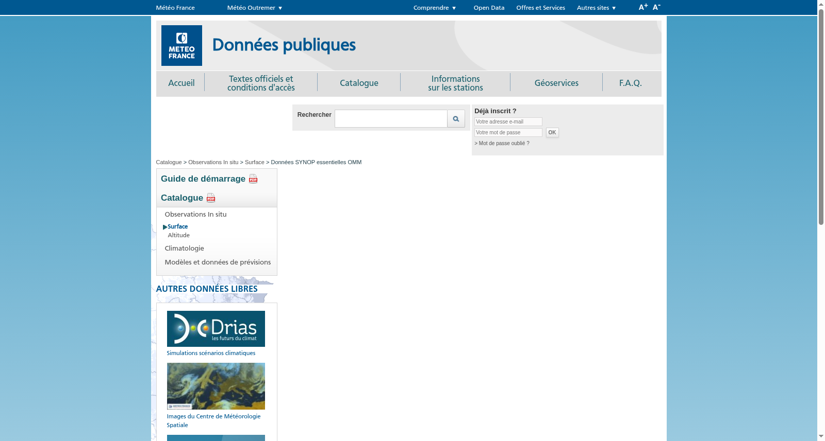Open the Guide de démarrage PDF icon
The width and height of the screenshot is (825, 441).
(x=253, y=179)
